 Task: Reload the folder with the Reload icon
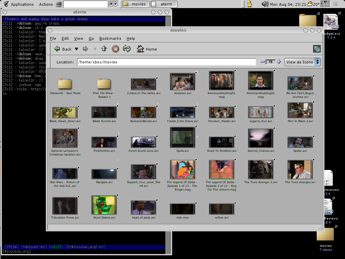click(127, 49)
